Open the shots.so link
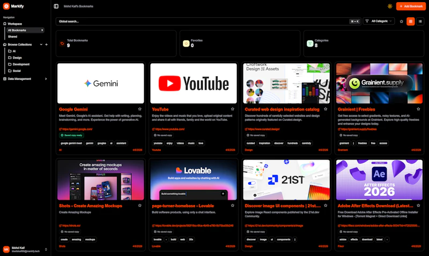Image resolution: width=429 pixels, height=256 pixels. click(x=70, y=225)
